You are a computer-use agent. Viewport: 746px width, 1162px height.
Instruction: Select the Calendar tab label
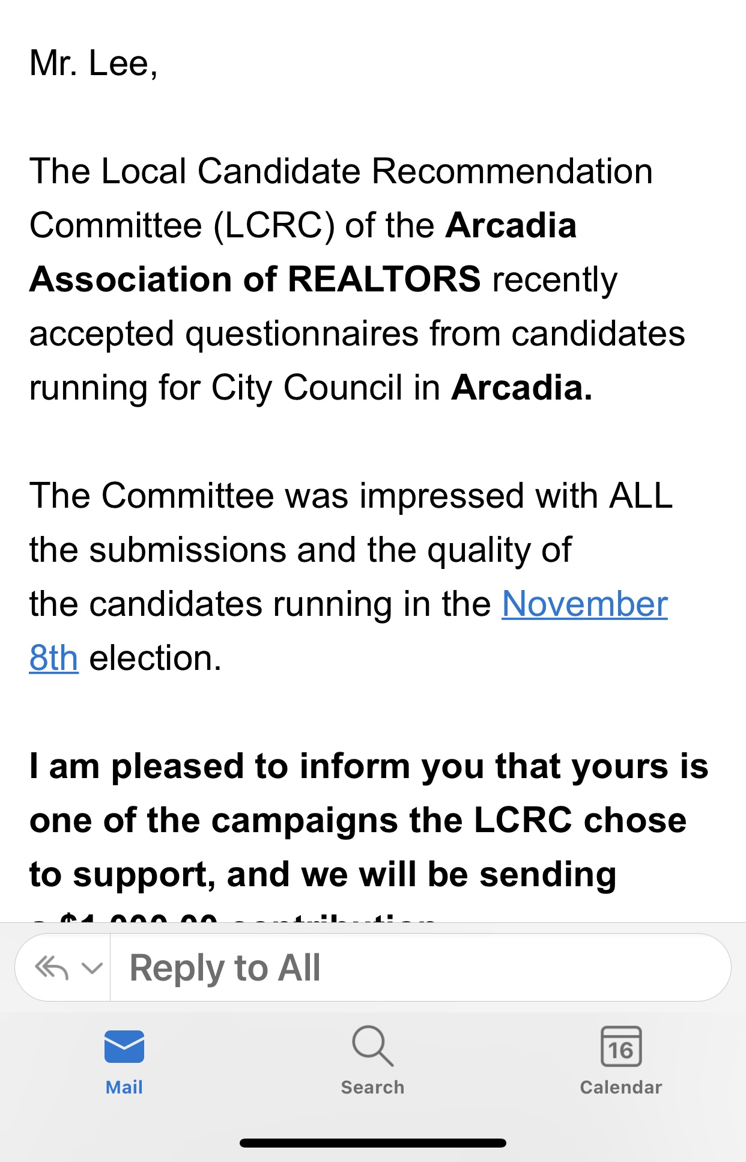(x=621, y=1087)
